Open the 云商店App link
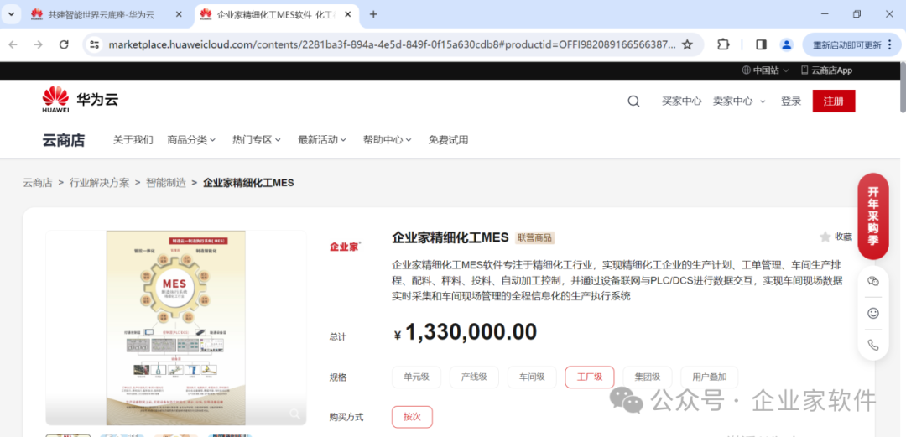The image size is (906, 437). pyautogui.click(x=826, y=70)
